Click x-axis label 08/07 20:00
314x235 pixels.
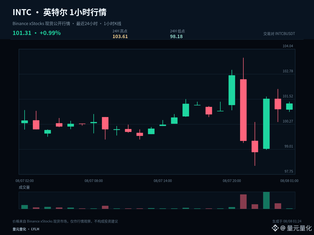tap(232, 181)
